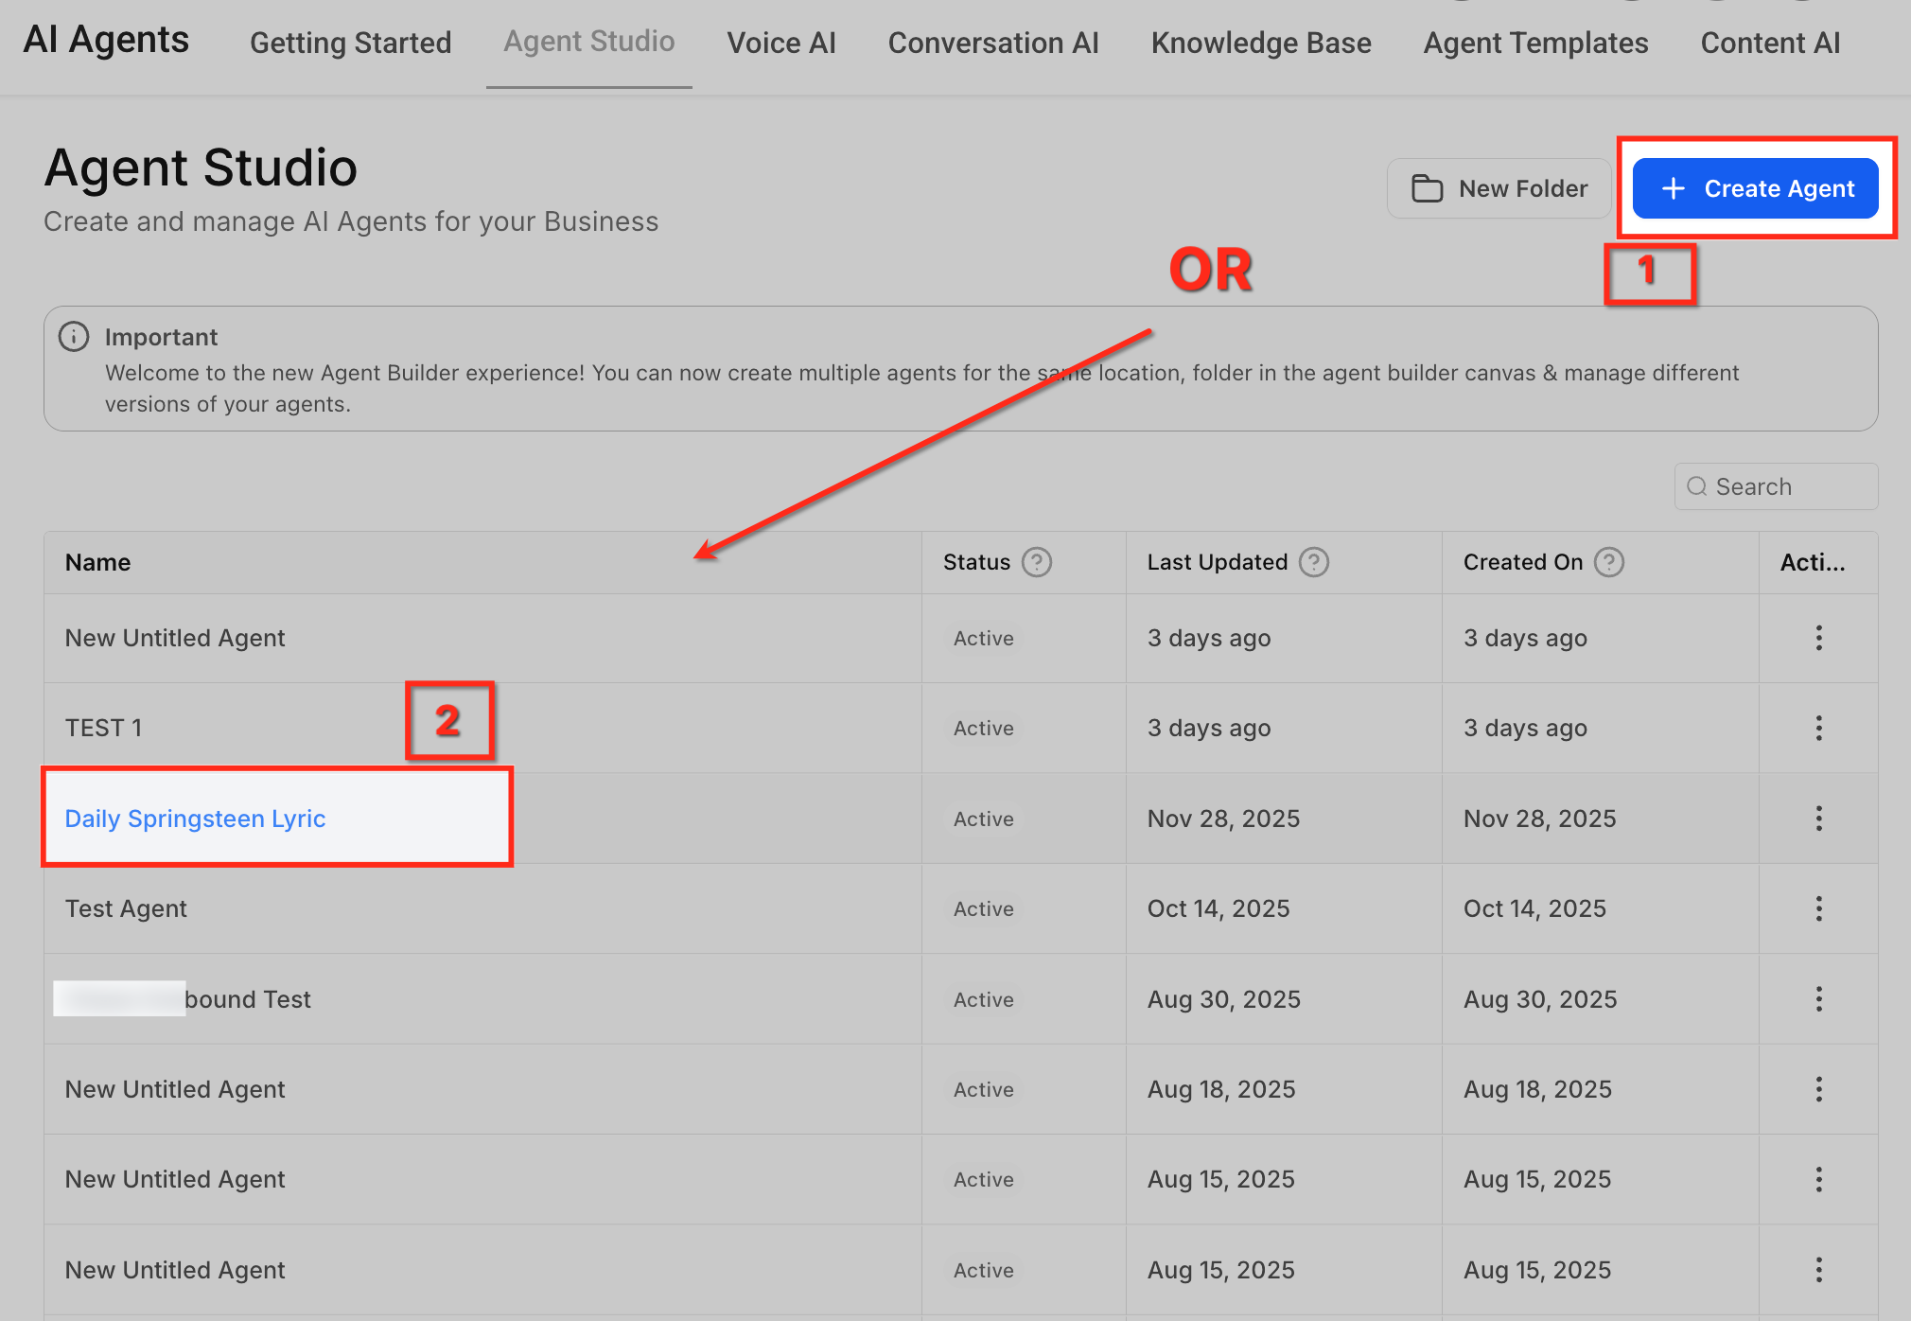Open three-dot menu for first New Untitled Agent
This screenshot has width=1911, height=1321.
[1818, 638]
